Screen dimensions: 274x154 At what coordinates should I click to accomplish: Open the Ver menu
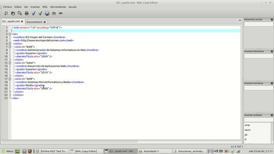(26, 7)
